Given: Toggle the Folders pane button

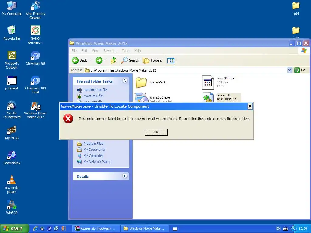Looking at the screenshot, I should pyautogui.click(x=152, y=60).
